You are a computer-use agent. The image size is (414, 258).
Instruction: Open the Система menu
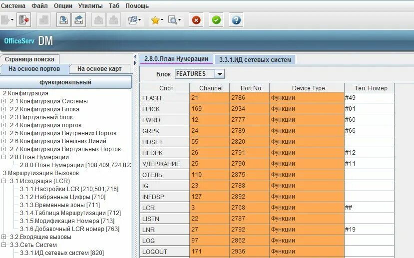point(13,5)
